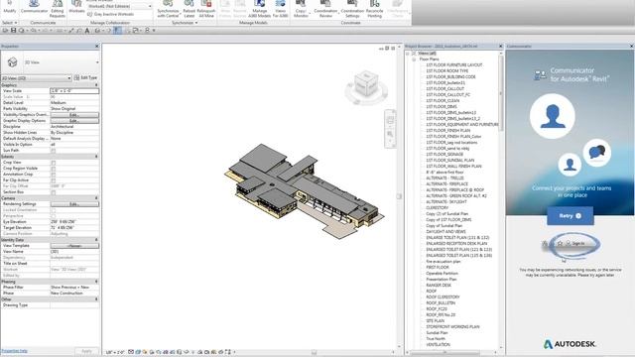Click Edit for Graphic Display Options

click(74, 121)
